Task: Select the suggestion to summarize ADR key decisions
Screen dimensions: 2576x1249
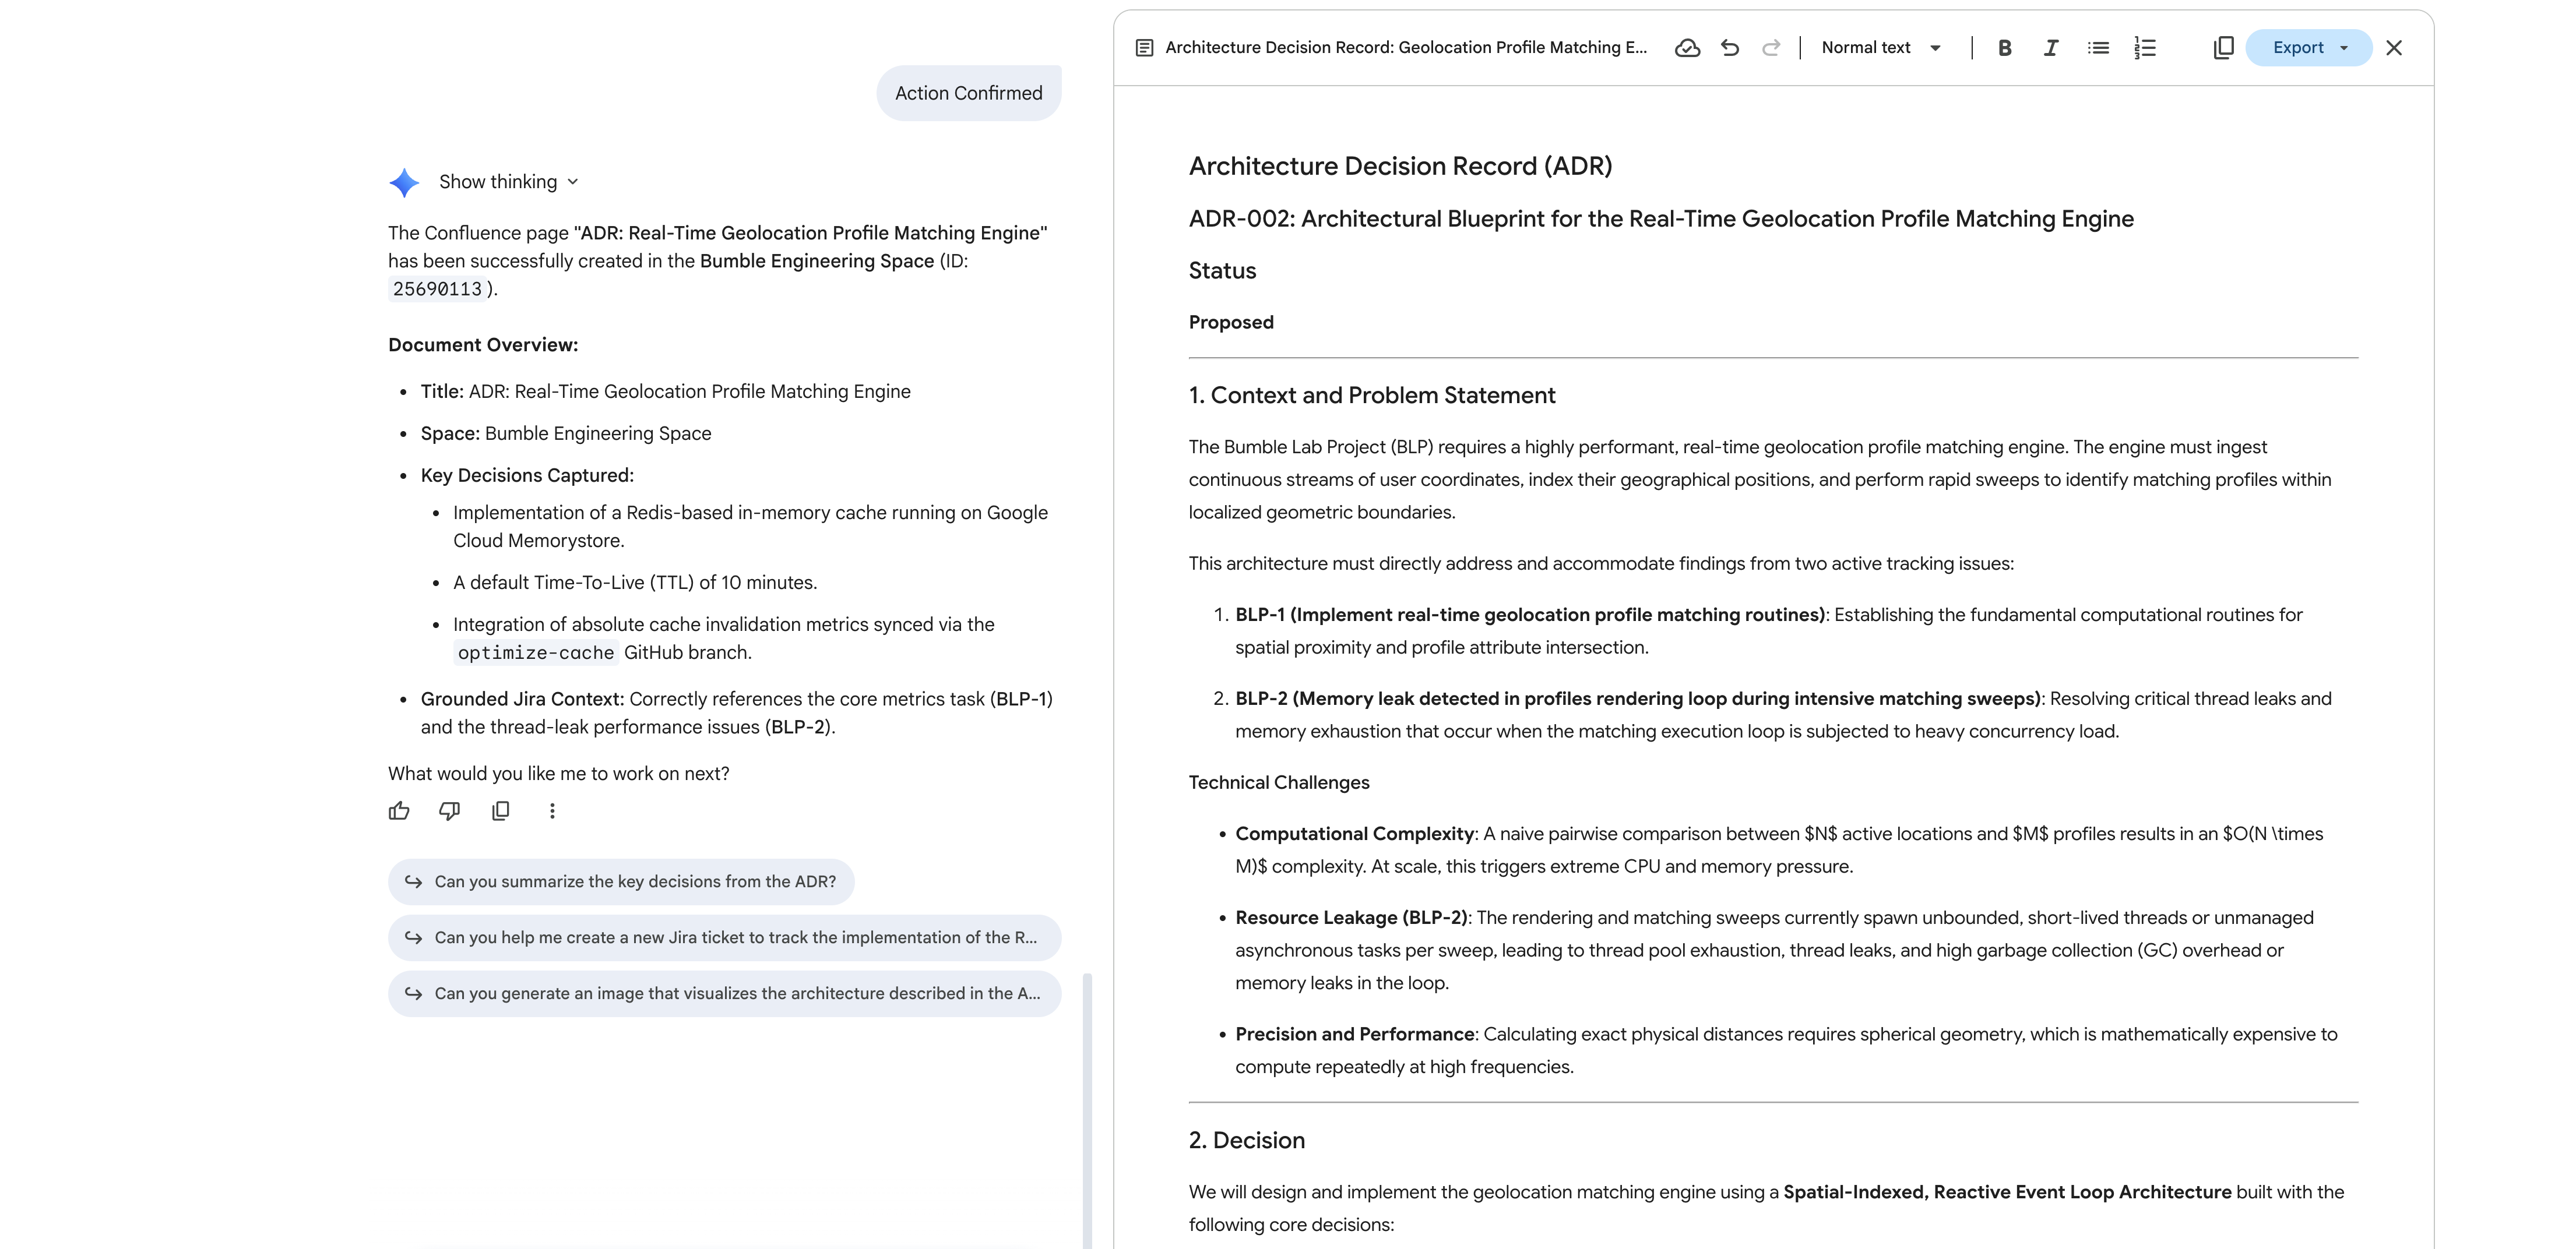Action: [621, 881]
